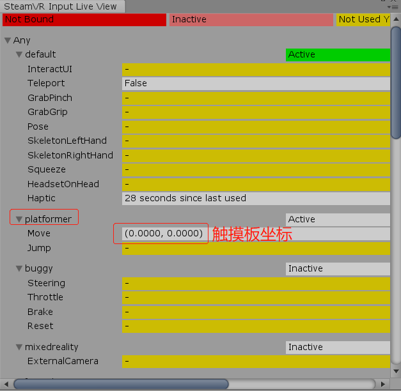Click the vertical scrollbar on right
The image size is (401, 391).
click(396, 96)
